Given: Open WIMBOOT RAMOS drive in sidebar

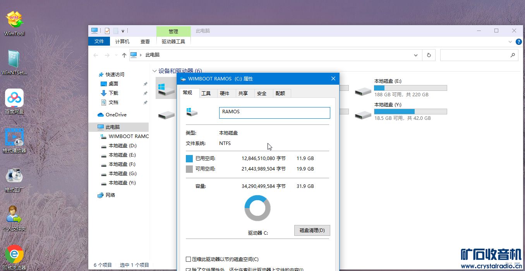Looking at the screenshot, I should [125, 136].
